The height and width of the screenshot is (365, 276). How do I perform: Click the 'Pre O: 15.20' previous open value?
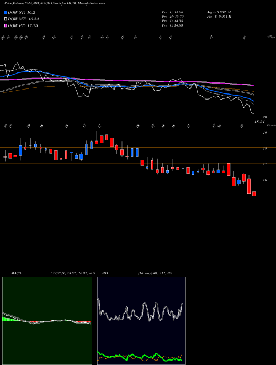tap(173, 12)
